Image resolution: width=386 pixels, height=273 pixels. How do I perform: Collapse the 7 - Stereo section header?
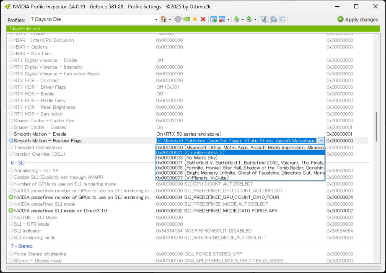pos(21,246)
